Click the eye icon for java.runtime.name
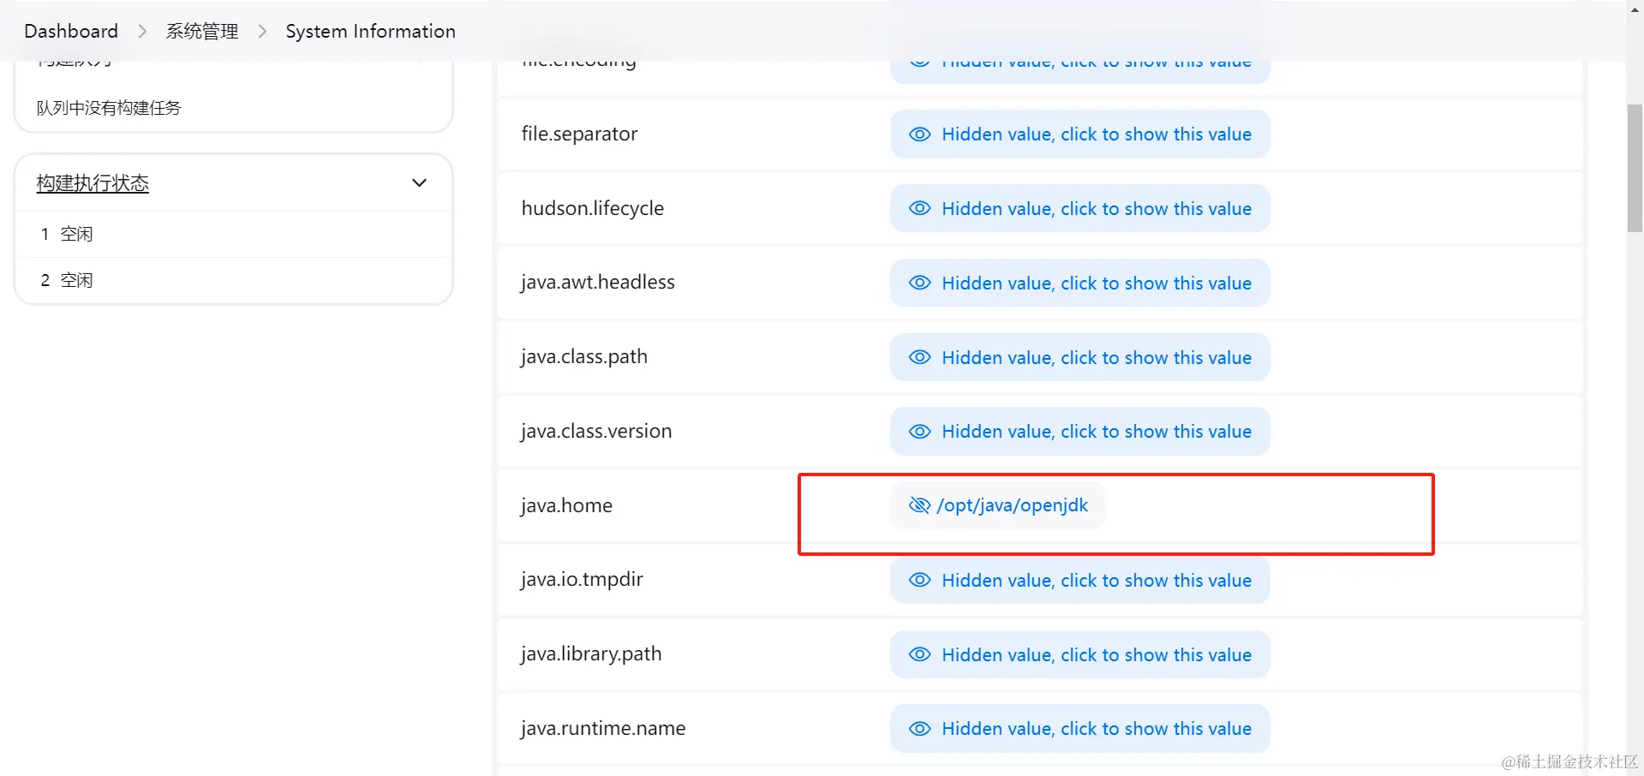Viewport: 1644px width, 776px height. pos(919,729)
